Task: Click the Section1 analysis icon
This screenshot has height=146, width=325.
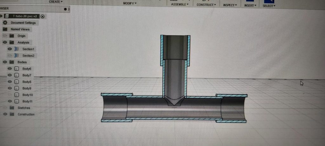Action: click(17, 49)
